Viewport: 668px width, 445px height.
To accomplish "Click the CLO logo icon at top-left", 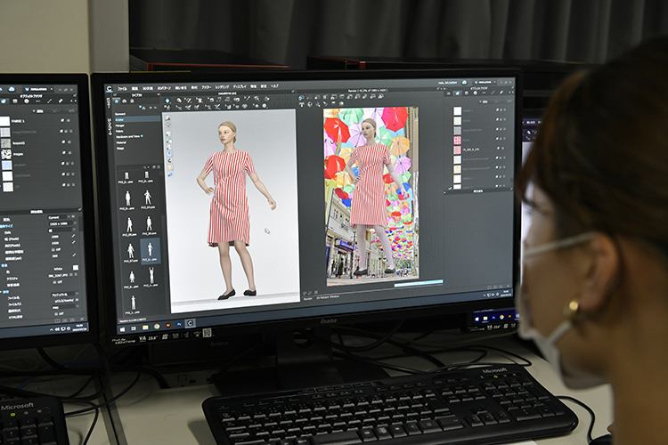I will (x=110, y=90).
